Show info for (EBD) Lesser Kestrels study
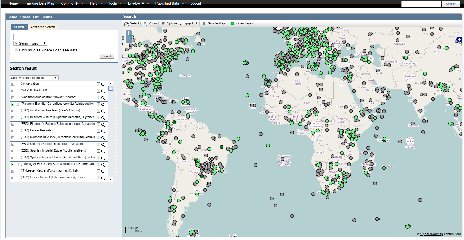Image resolution: width=464 pixels, height=240 pixels. click(x=98, y=131)
